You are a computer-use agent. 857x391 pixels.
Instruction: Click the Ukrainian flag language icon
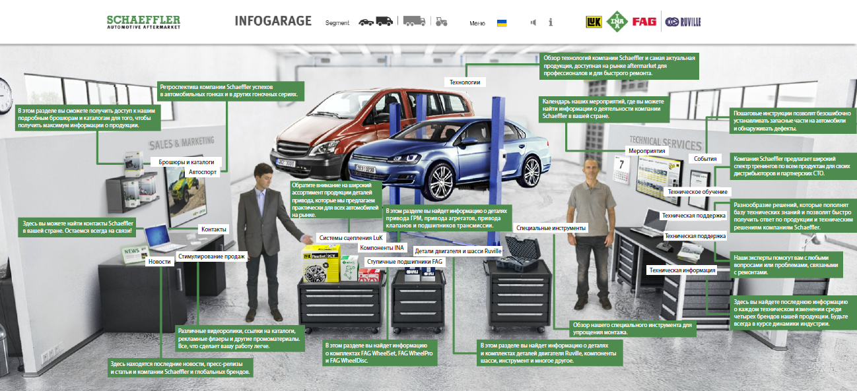502,23
